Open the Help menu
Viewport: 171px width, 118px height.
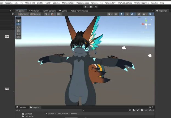[162, 3]
